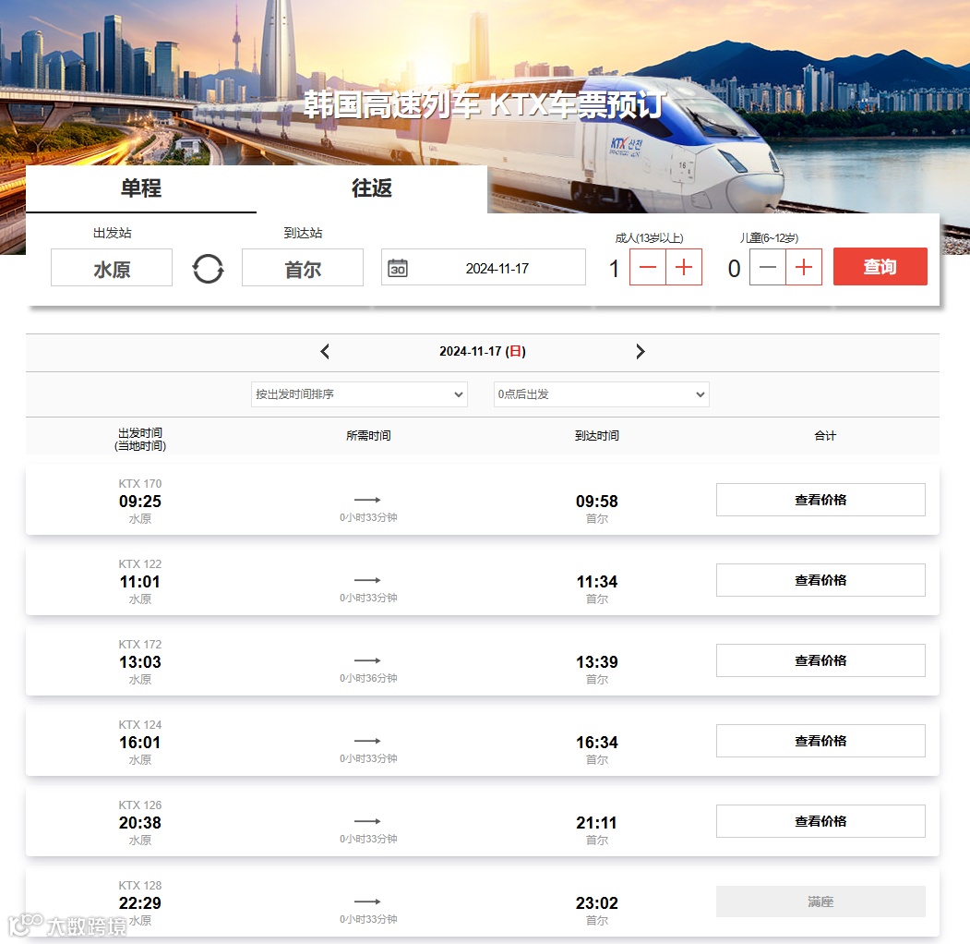This screenshot has width=970, height=944.
Task: Decrease adult passenger count
Action: pyautogui.click(x=648, y=268)
